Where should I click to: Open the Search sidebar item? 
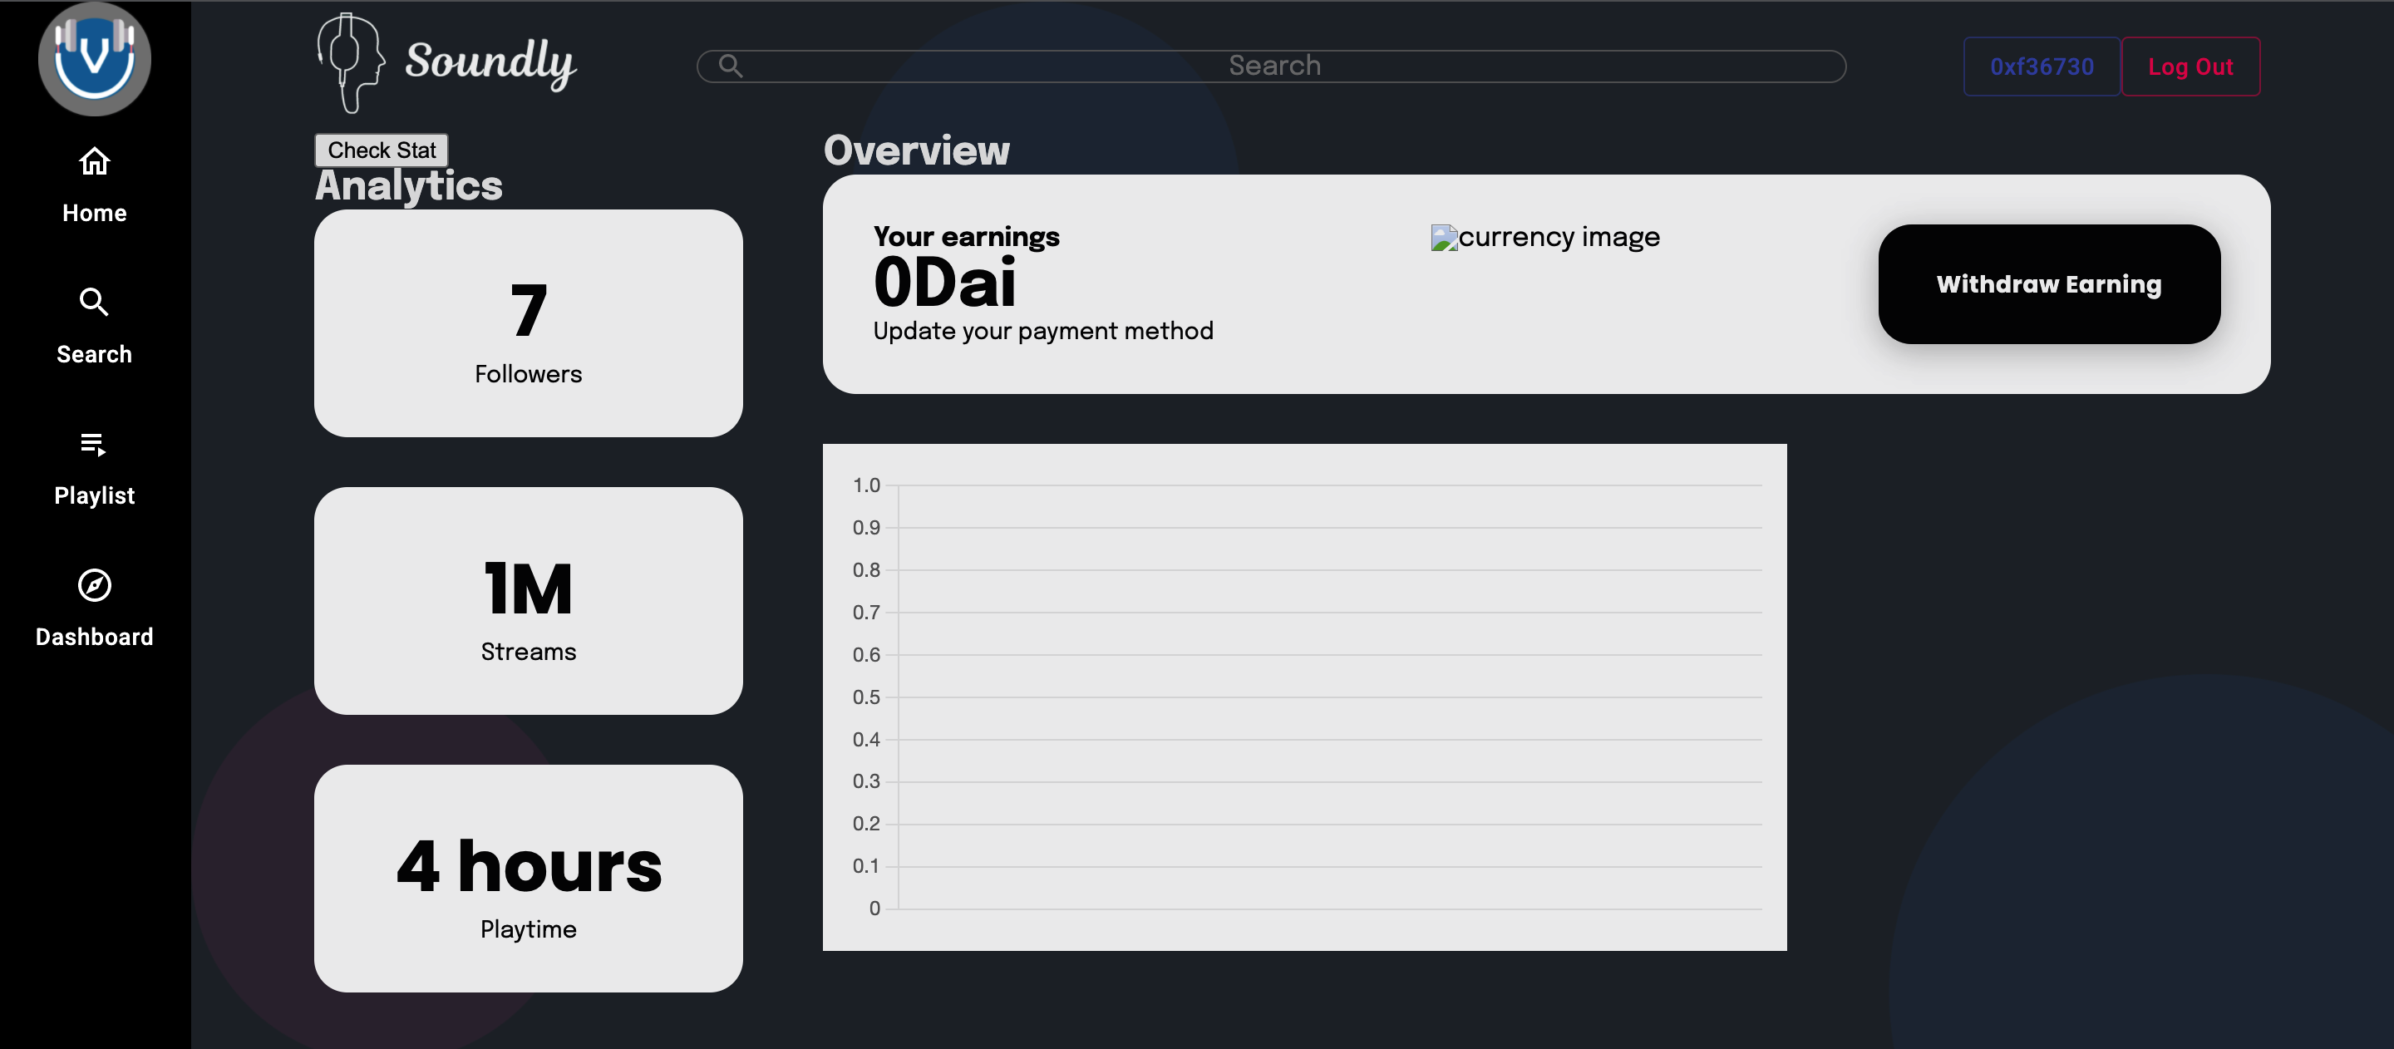94,354
